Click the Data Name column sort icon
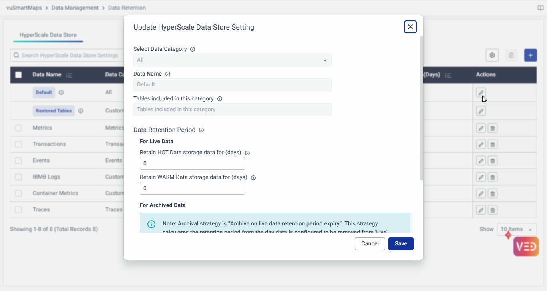 tap(69, 75)
